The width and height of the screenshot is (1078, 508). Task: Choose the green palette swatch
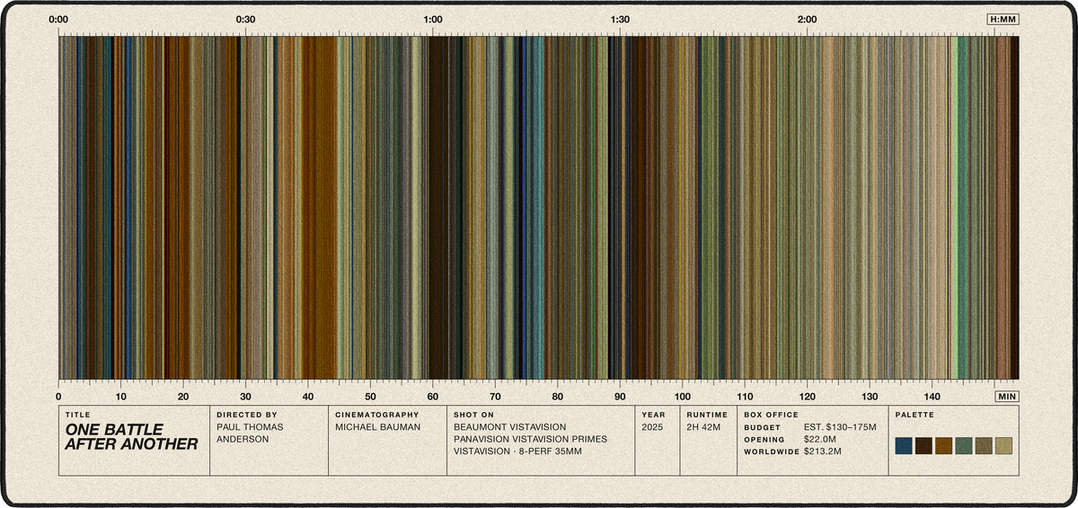point(964,445)
